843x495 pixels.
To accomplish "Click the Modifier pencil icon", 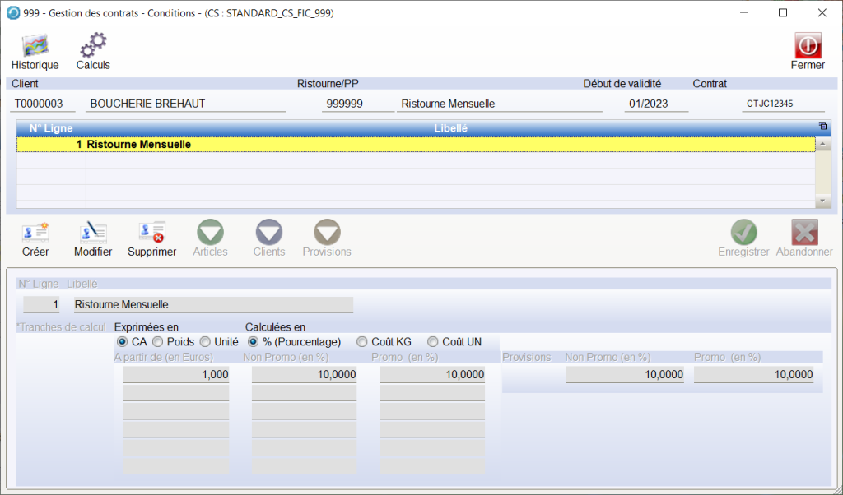I will (x=93, y=233).
